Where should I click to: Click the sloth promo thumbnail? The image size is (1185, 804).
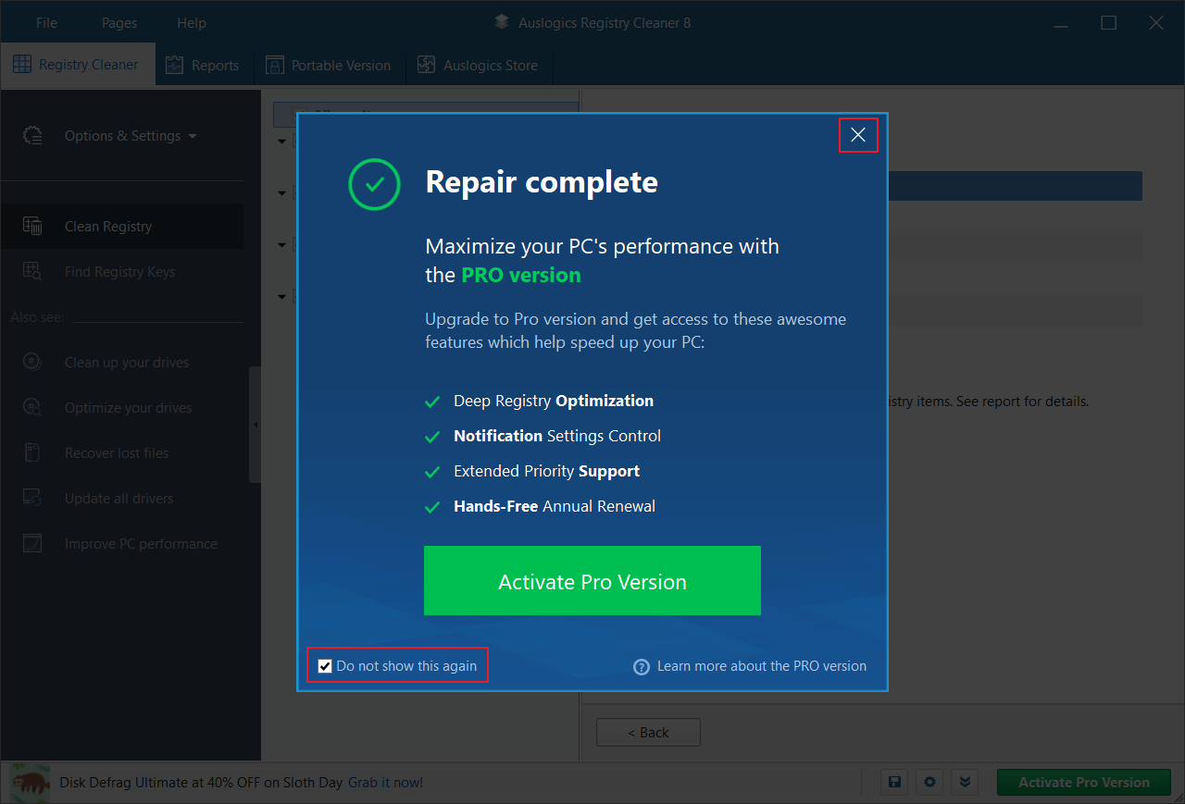(31, 783)
